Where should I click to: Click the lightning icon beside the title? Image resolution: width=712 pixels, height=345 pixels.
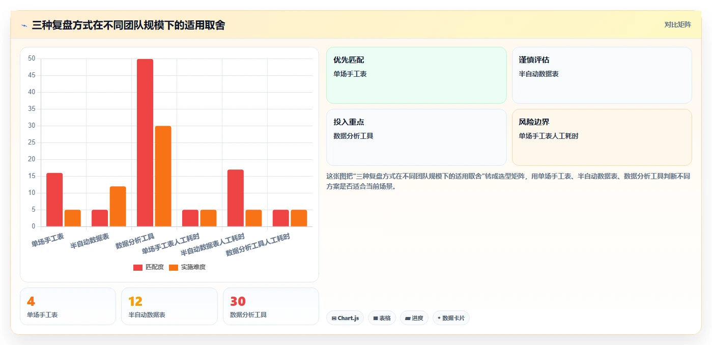(24, 25)
